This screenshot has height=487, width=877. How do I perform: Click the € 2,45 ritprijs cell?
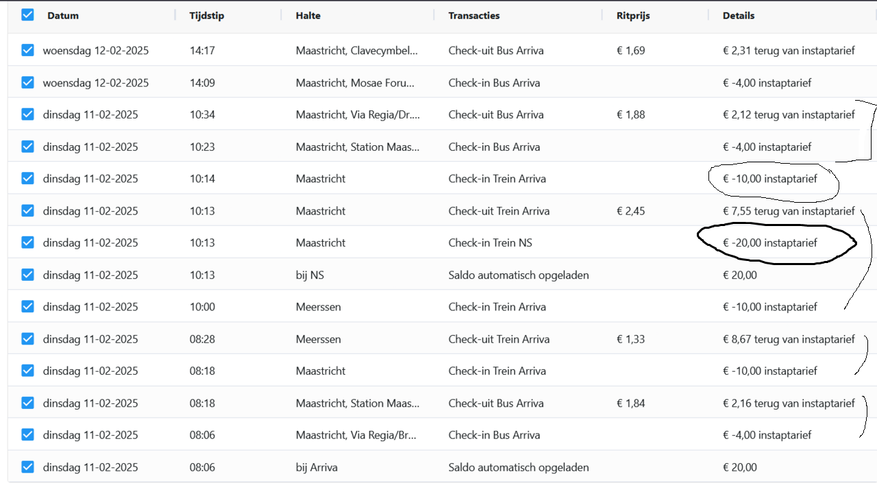[x=630, y=211]
